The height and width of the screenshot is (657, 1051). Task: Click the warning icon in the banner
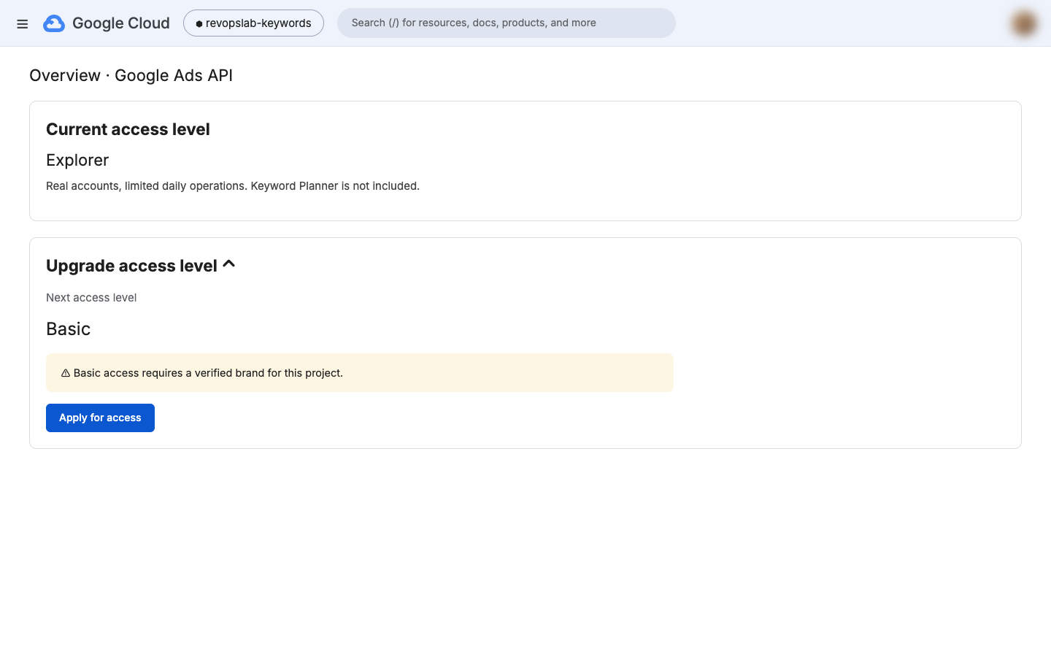pos(66,373)
